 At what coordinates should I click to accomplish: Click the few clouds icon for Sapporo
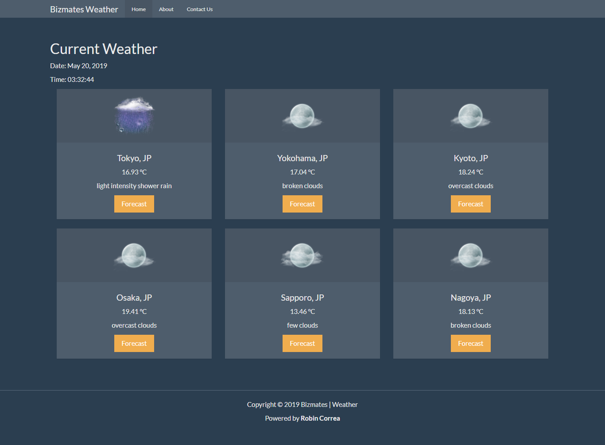(x=302, y=255)
